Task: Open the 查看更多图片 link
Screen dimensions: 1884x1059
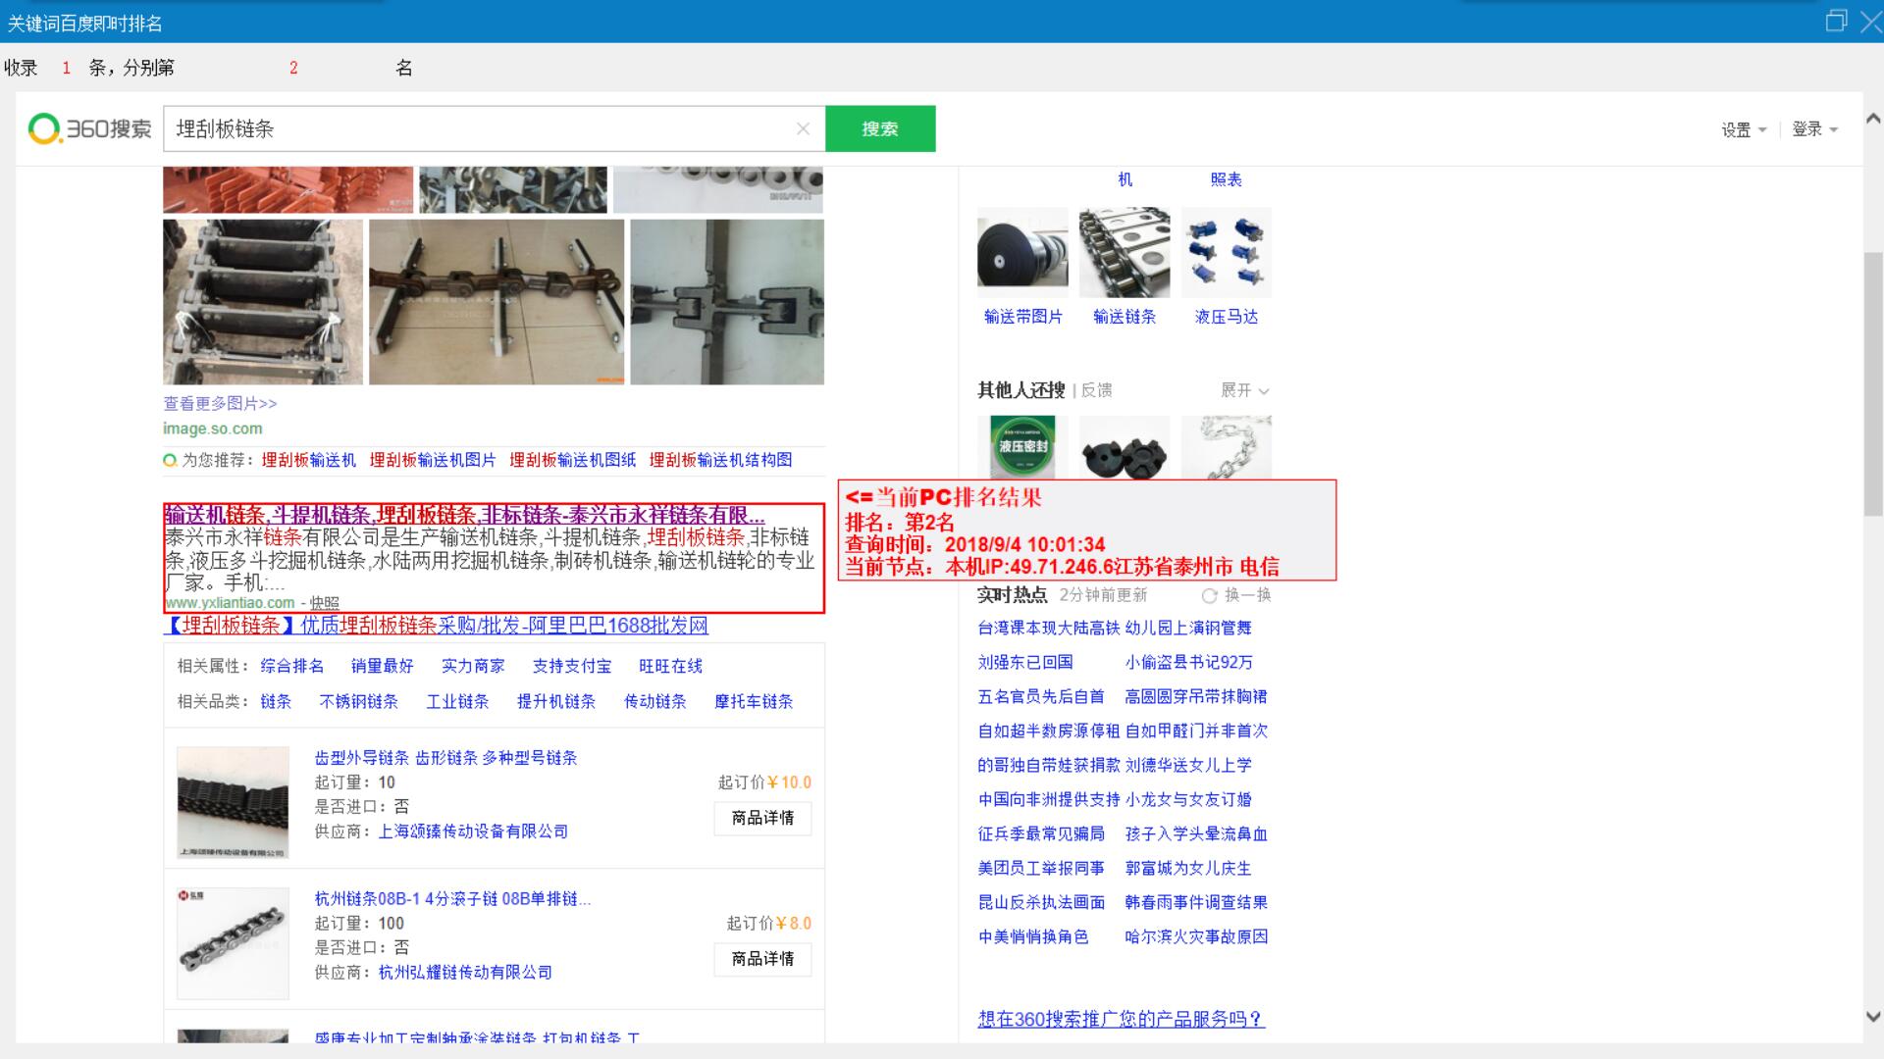Action: 220,403
